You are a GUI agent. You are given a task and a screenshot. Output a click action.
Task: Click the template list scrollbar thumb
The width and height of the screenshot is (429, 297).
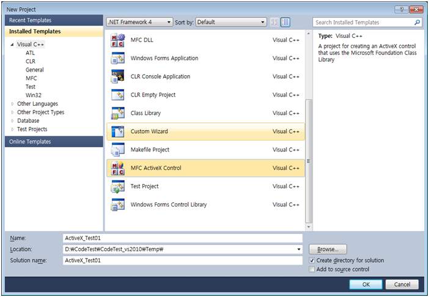(x=309, y=161)
